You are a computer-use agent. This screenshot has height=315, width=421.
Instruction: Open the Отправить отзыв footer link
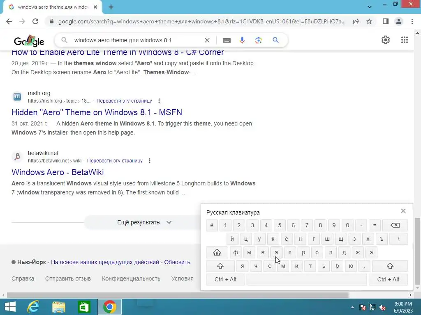point(68,278)
